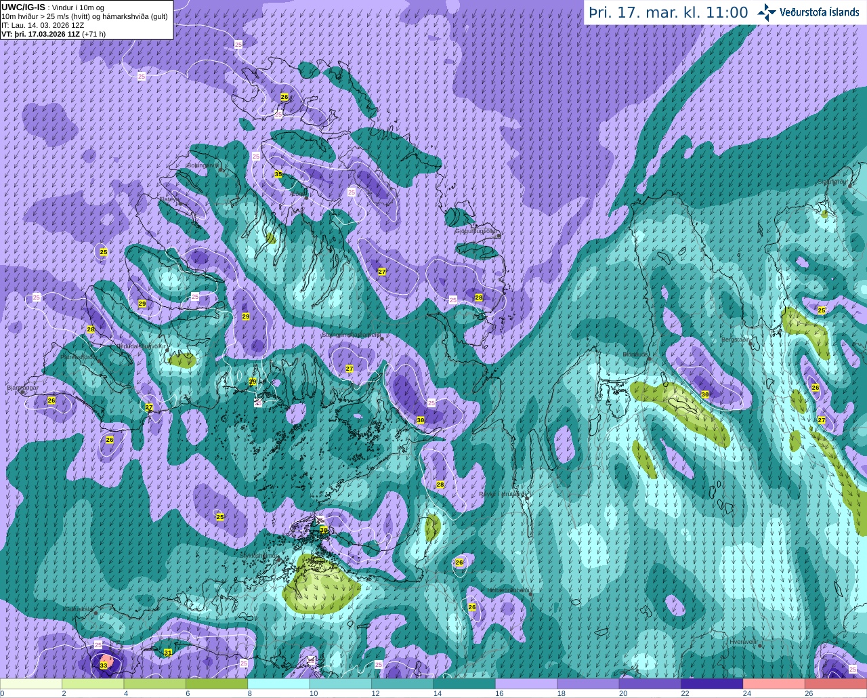Click the violet 20–22 m/s legend swatch

pyautogui.click(x=650, y=684)
